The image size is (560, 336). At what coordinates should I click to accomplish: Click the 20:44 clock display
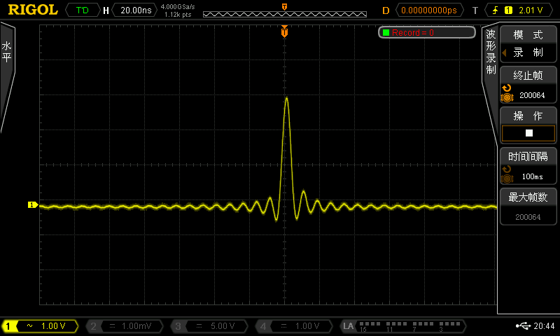pos(544,325)
